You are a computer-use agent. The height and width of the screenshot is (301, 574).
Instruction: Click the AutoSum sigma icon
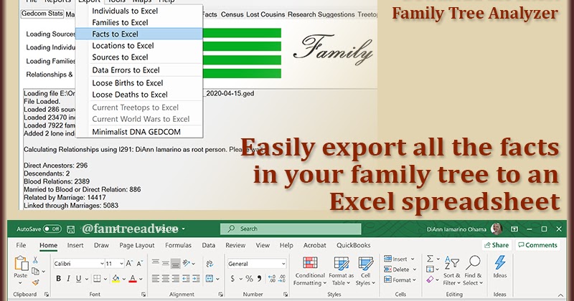pos(430,259)
